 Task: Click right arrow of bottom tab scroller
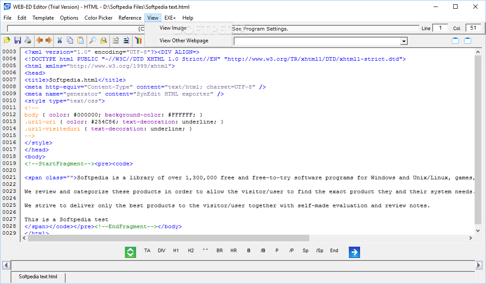pos(479,265)
